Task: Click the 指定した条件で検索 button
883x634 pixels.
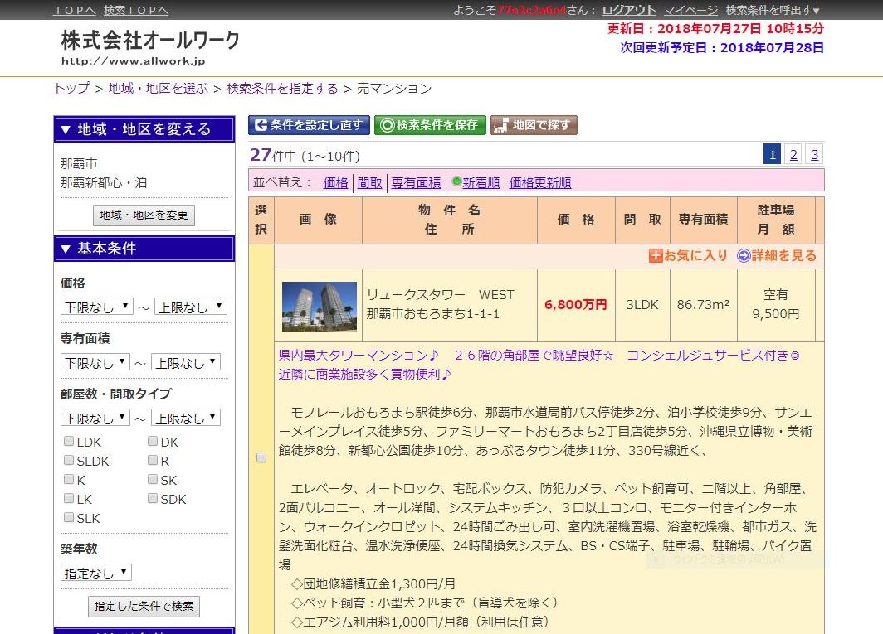Action: (x=144, y=606)
